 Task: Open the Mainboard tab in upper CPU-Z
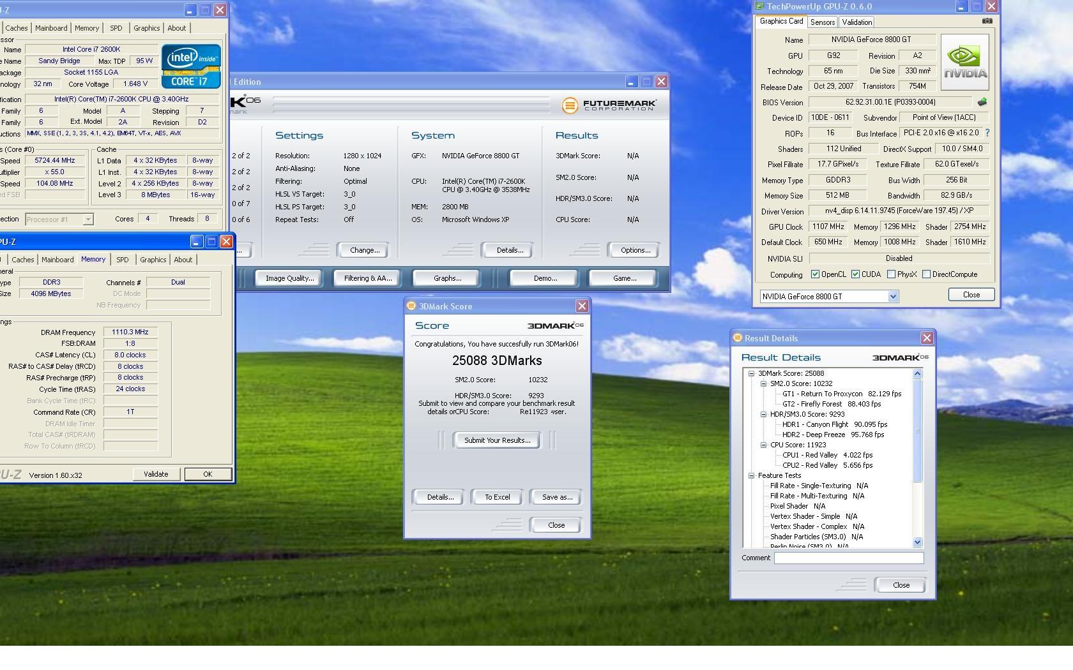pyautogui.click(x=51, y=28)
